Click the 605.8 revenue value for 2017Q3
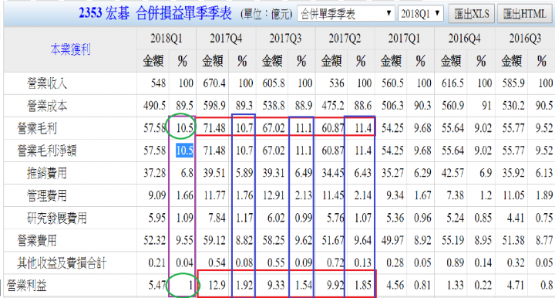The height and width of the screenshot is (298, 555). [274, 83]
